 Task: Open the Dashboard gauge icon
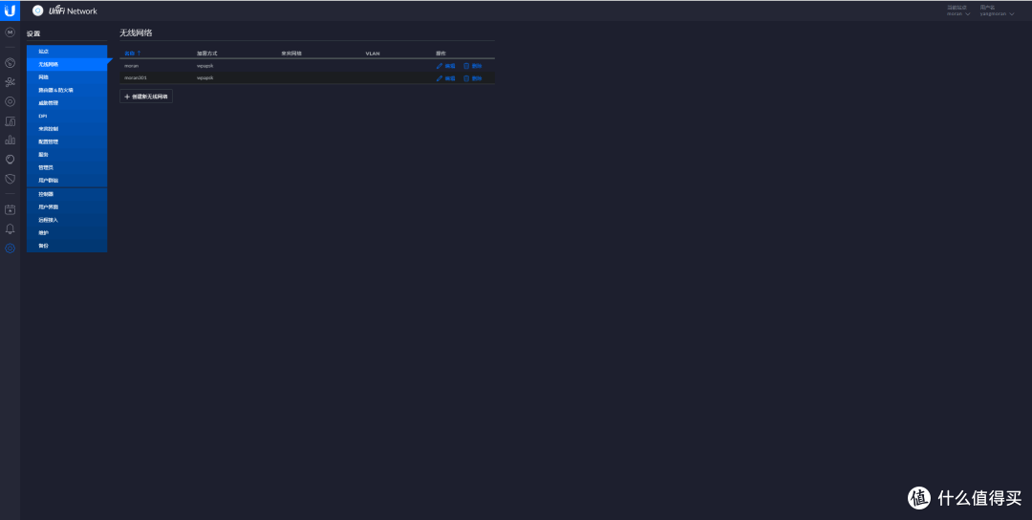(x=10, y=63)
